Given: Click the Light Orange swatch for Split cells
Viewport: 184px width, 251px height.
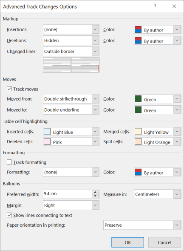Looking at the screenshot, I should click(138, 141).
